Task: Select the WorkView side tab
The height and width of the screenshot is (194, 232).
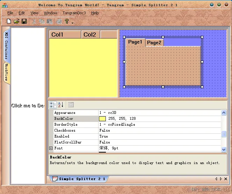Action: (7, 72)
